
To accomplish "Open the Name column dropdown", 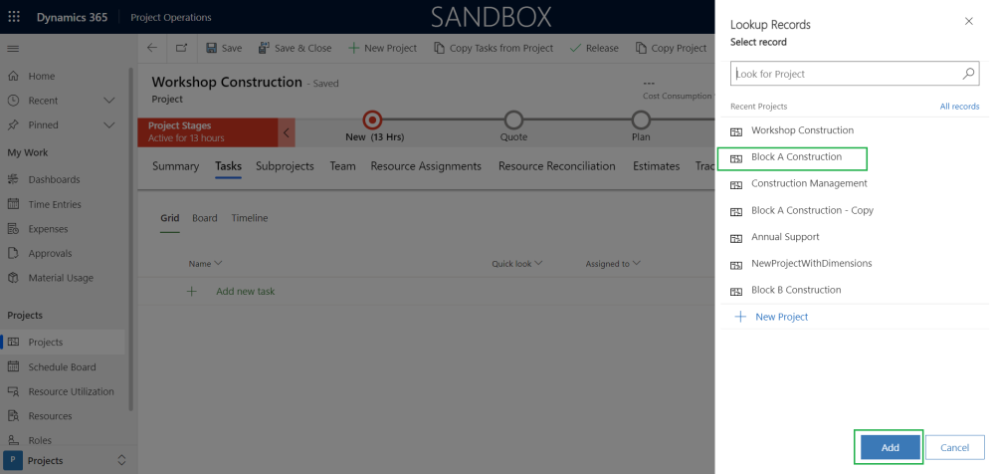I will pyautogui.click(x=205, y=264).
